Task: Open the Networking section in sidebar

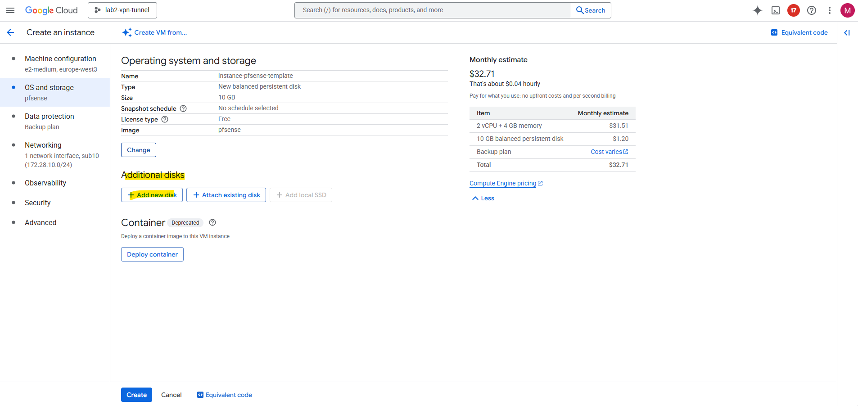Action: 43,145
